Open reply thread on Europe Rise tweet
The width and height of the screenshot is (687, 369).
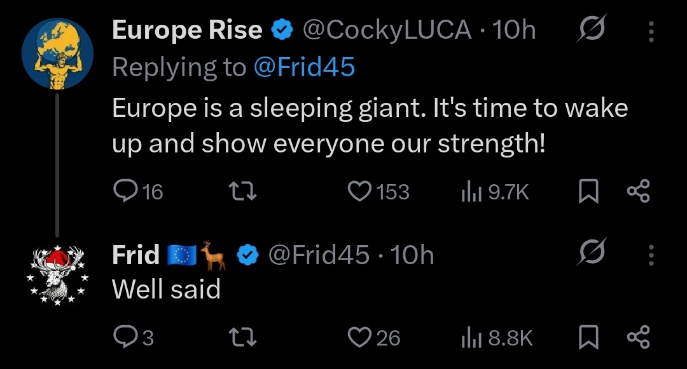(x=137, y=192)
